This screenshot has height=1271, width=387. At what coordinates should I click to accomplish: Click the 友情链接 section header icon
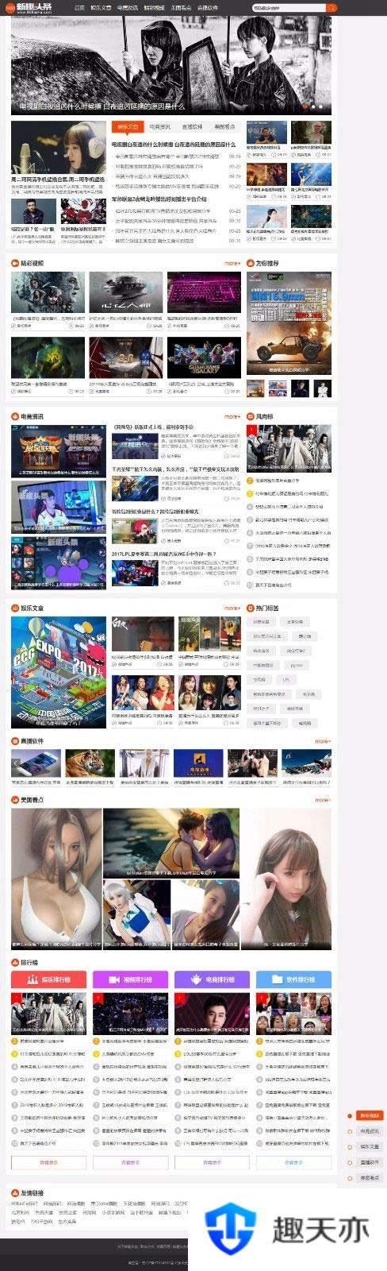click(14, 1193)
